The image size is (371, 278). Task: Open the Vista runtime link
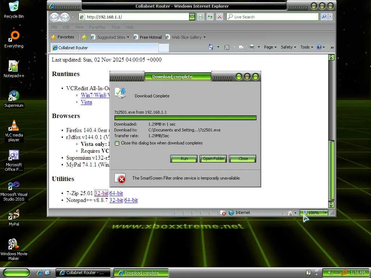(86, 102)
